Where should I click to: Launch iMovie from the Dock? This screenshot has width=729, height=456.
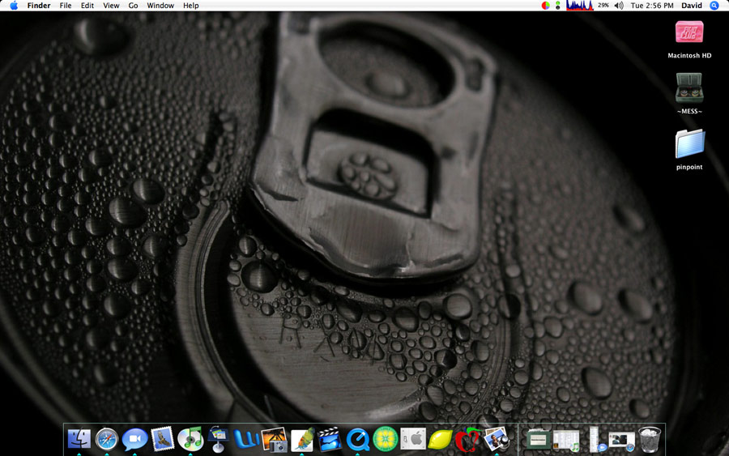[x=330, y=439]
